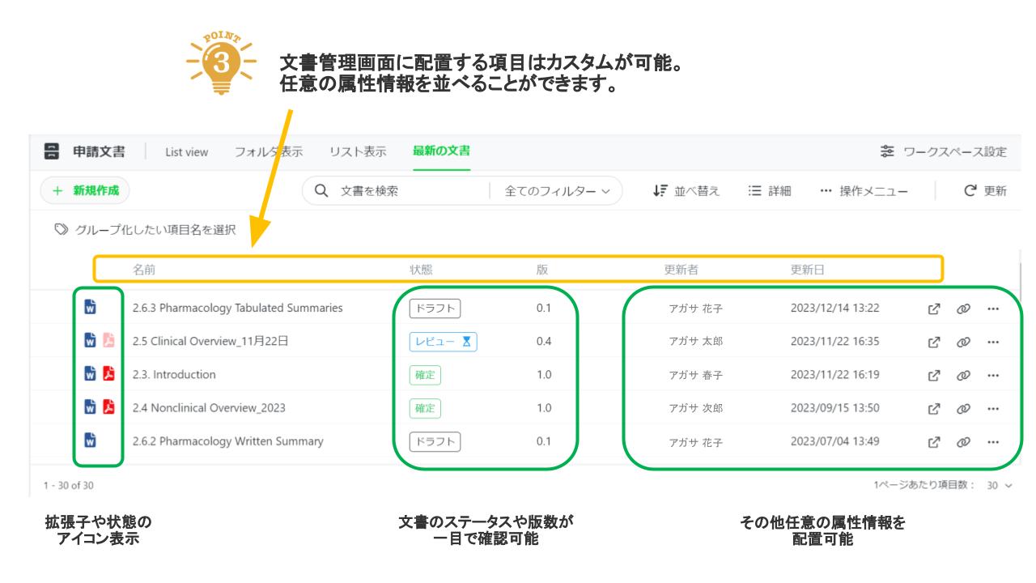Open more options for 2.4 Nonclinical Overview_2023
Image resolution: width=1036 pixels, height=583 pixels.
pos(992,408)
